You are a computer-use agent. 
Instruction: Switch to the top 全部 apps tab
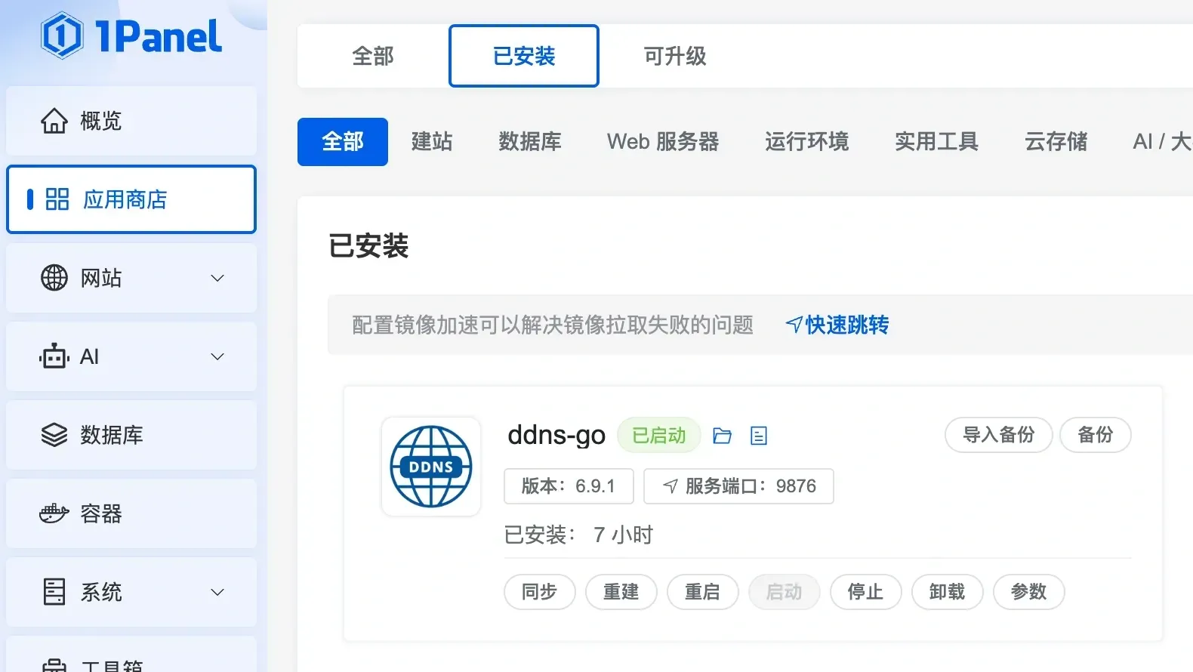click(x=373, y=56)
